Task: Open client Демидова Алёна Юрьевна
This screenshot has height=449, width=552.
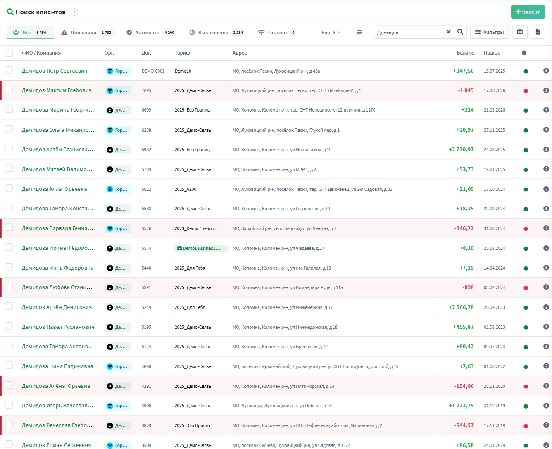Action: coord(56,386)
